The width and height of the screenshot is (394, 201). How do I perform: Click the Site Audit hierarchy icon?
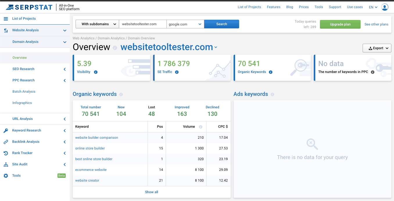[x=6, y=165]
